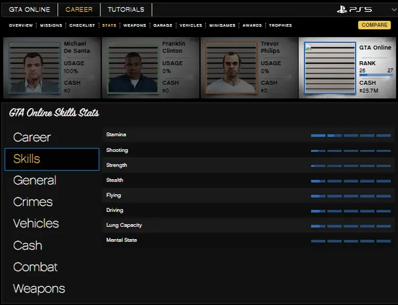The image size is (398, 305).
Task: Click the yellow Compare button
Action: 374,25
